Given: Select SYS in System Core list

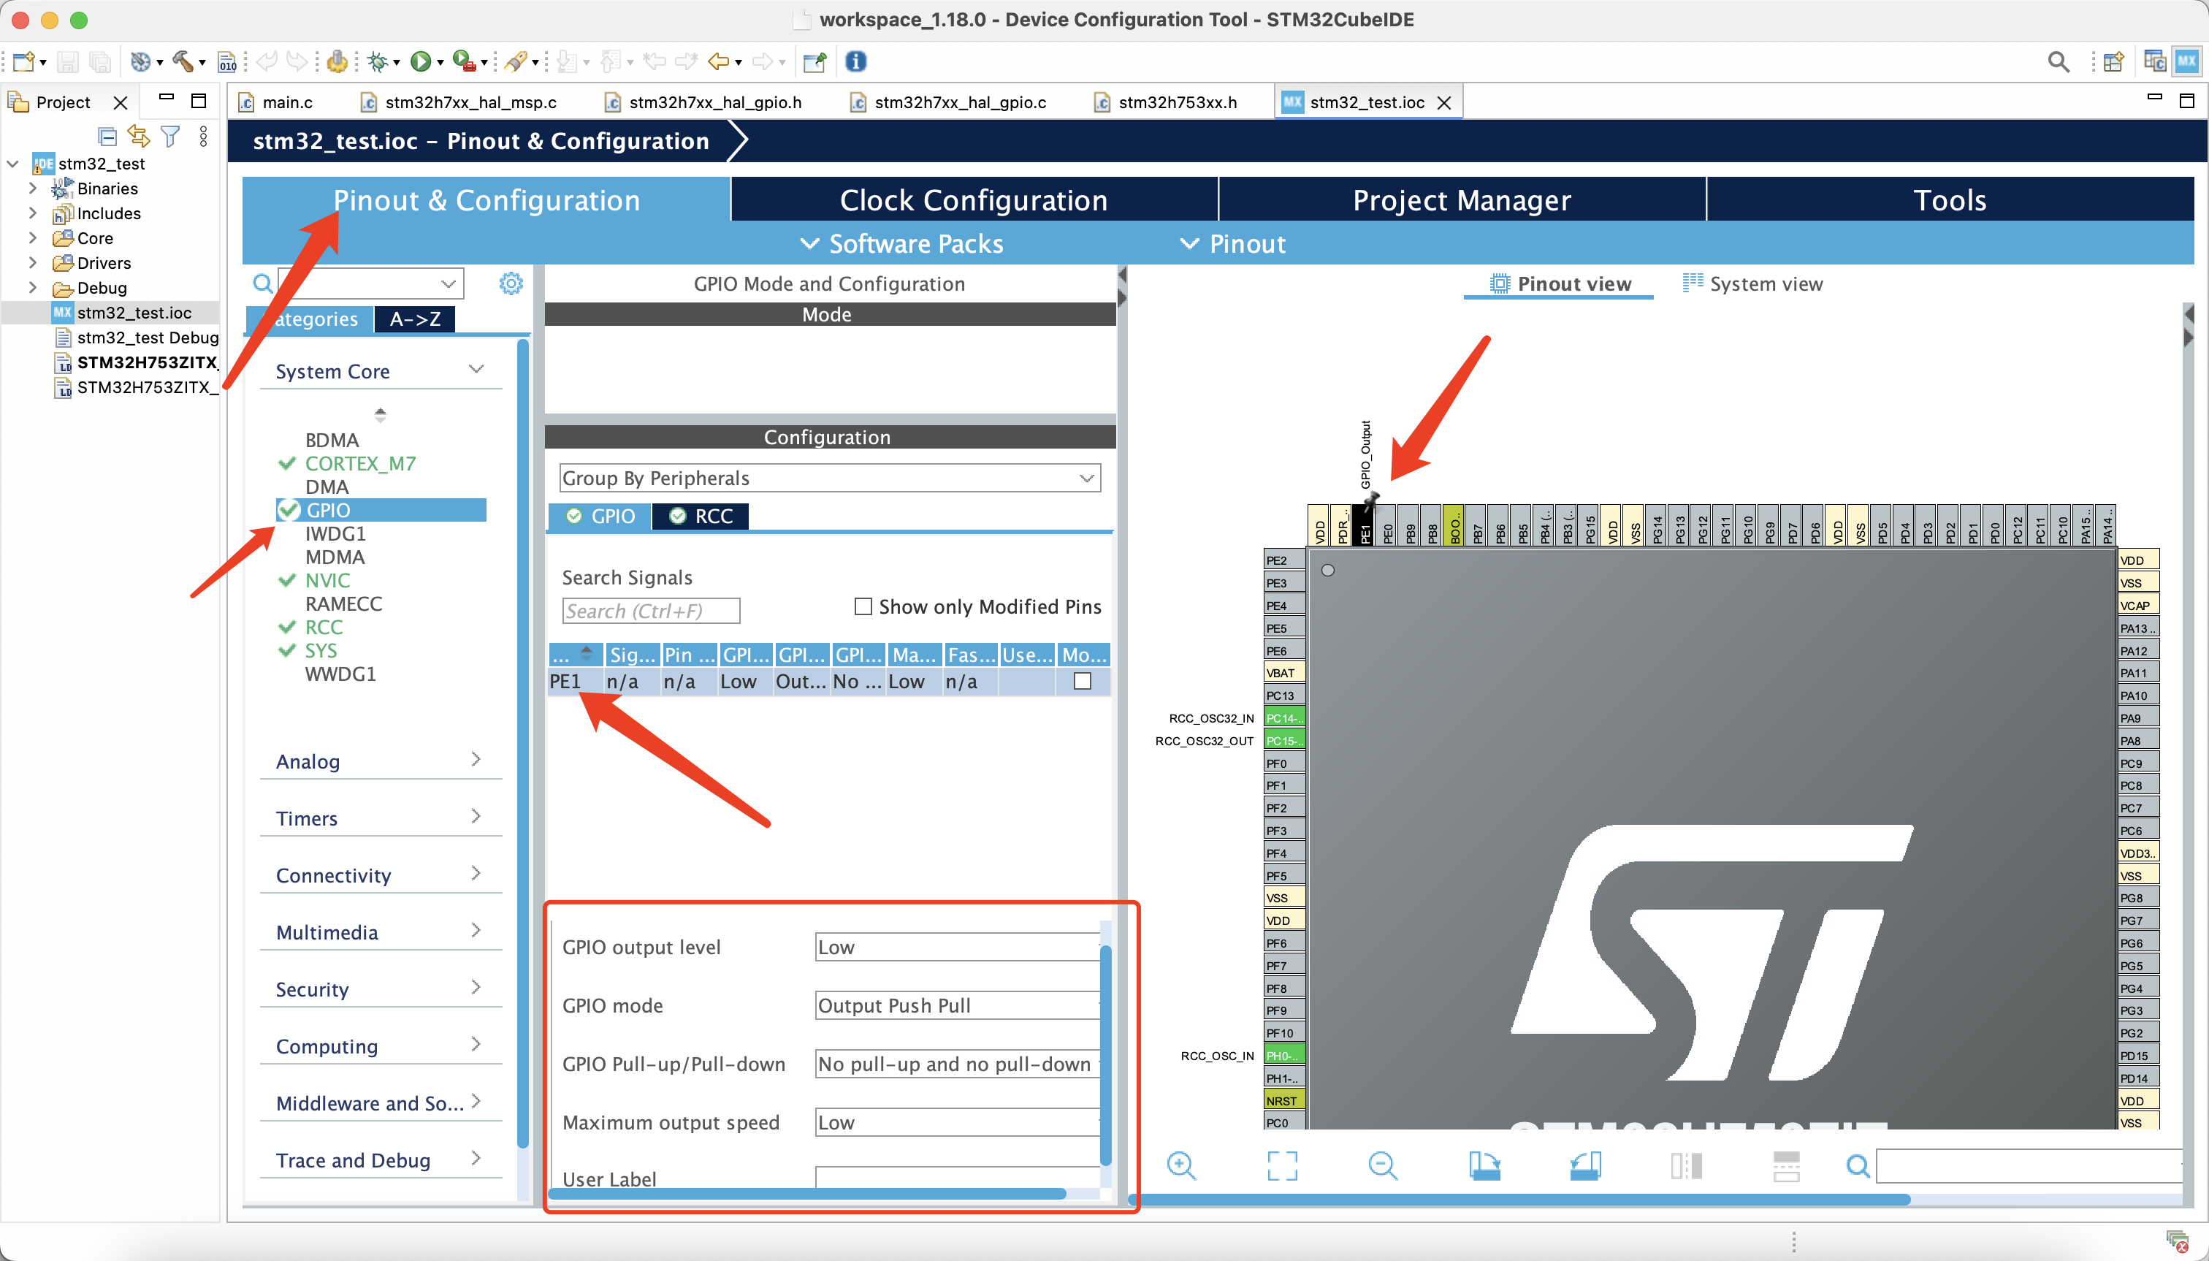Looking at the screenshot, I should 321,650.
